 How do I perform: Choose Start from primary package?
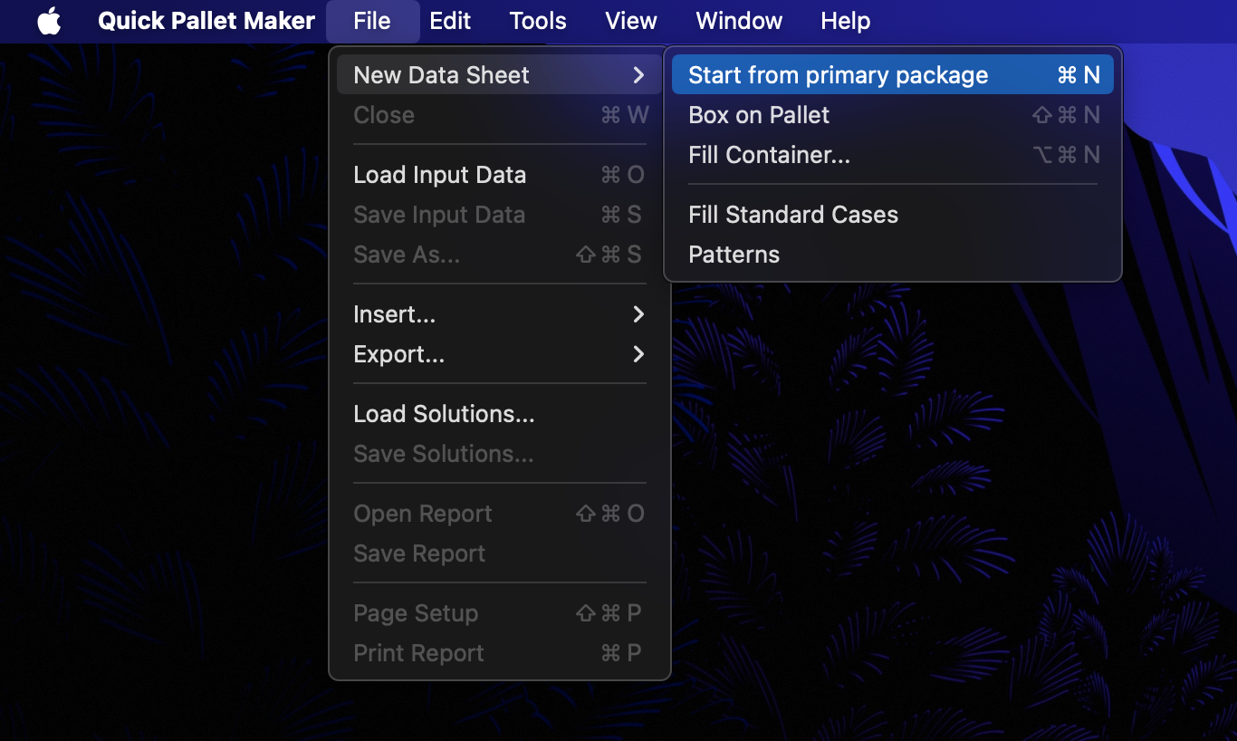coord(893,75)
